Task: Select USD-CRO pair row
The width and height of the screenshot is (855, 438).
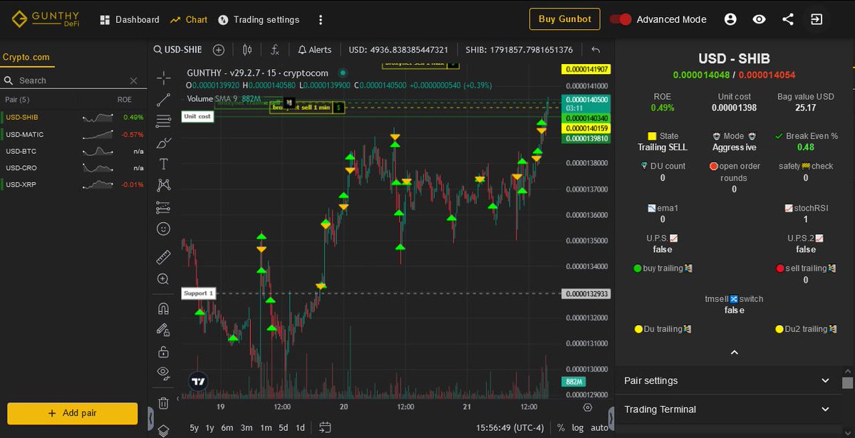Action: point(73,168)
